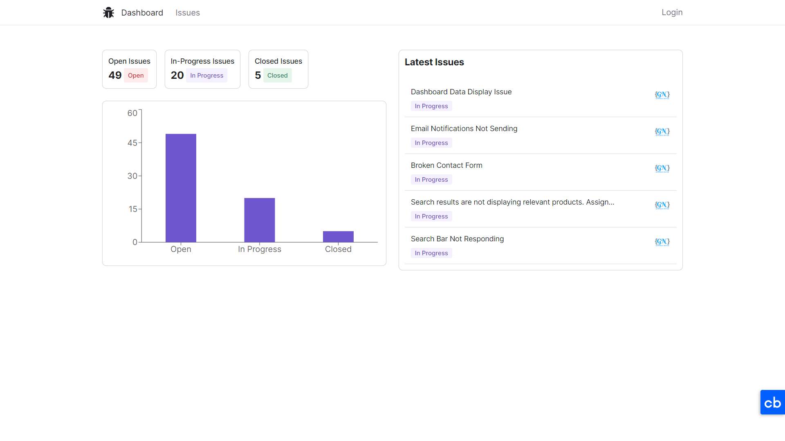Click the GN avatar icon on Search Bar Not Responding

tap(662, 241)
